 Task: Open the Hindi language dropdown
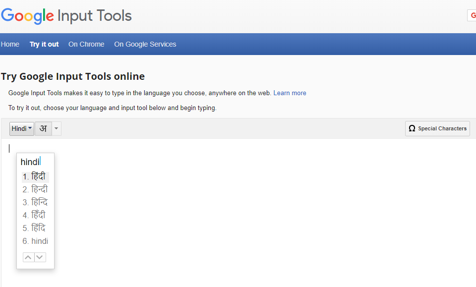coord(21,129)
